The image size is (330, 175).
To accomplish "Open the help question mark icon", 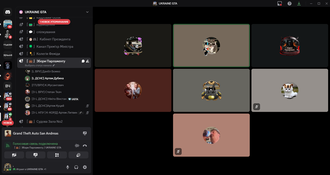I will [x=290, y=4].
